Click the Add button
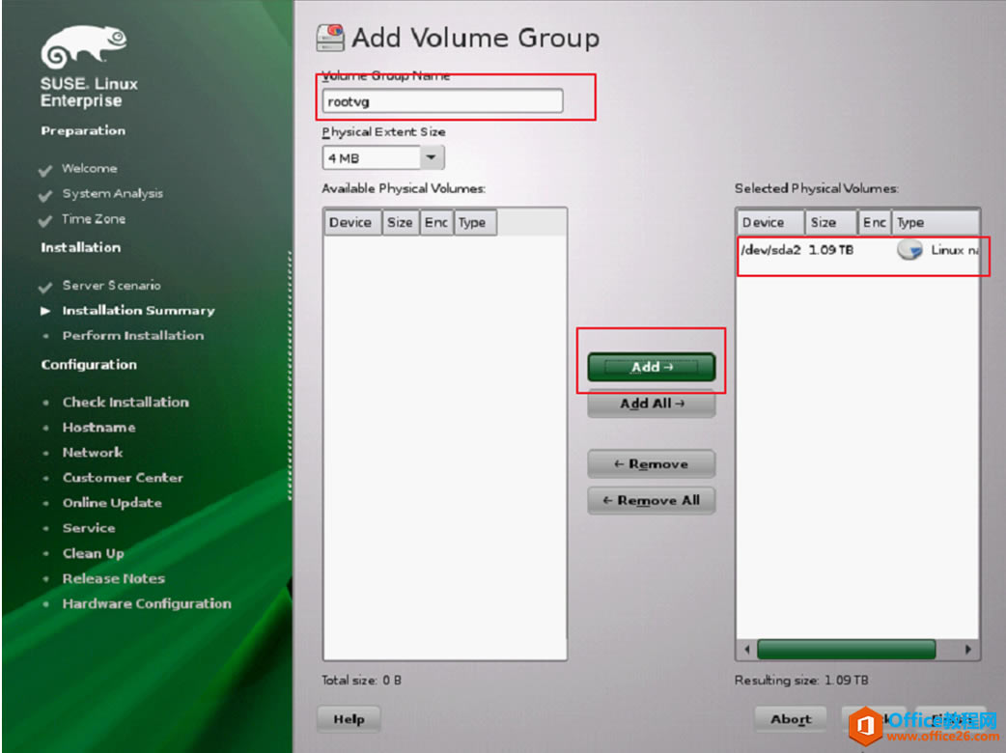 click(651, 367)
